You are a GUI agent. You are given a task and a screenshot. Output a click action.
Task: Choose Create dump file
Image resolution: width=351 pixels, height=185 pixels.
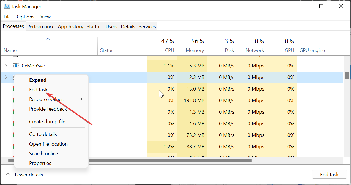[x=51, y=122]
